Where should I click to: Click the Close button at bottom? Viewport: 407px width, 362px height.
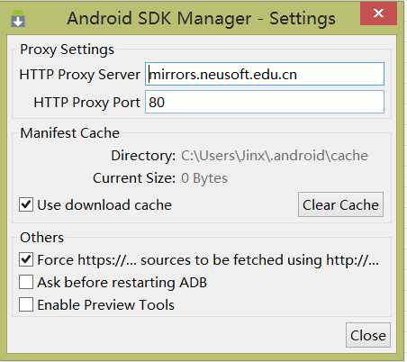368,335
